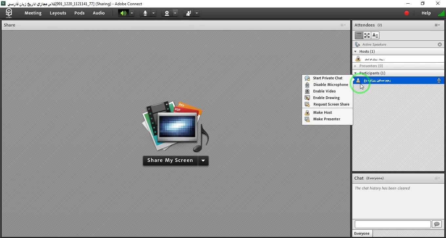Open the Pods menu
446x238 pixels.
79,13
